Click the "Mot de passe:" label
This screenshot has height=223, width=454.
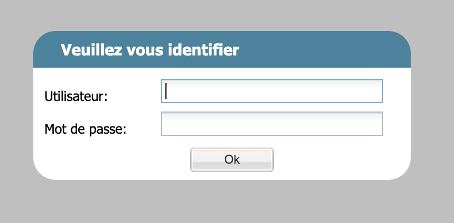point(85,130)
